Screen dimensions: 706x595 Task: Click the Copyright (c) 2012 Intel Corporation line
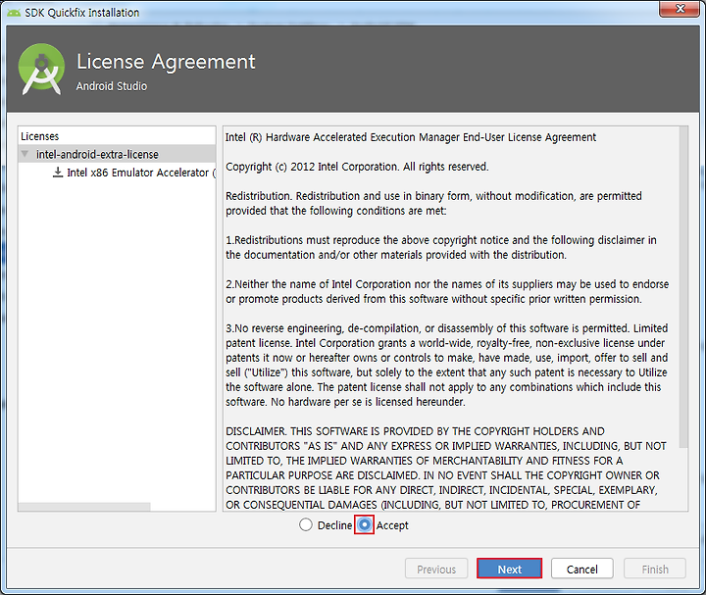357,167
